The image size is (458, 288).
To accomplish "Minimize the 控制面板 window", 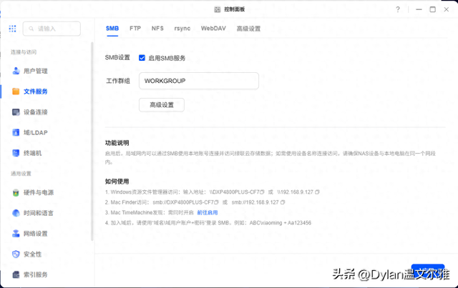I will pos(419,9).
